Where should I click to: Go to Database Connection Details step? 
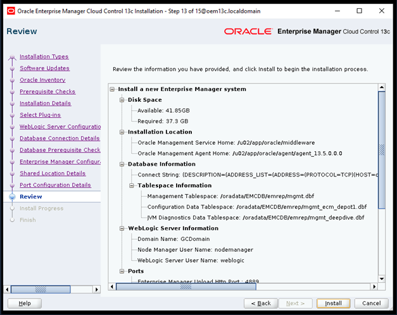[x=60, y=138]
